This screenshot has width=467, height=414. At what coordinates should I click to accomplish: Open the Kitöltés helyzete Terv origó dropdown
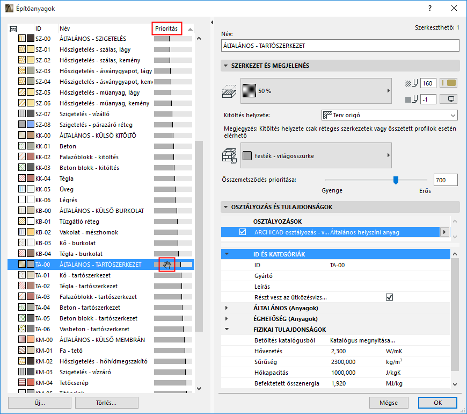coord(390,115)
